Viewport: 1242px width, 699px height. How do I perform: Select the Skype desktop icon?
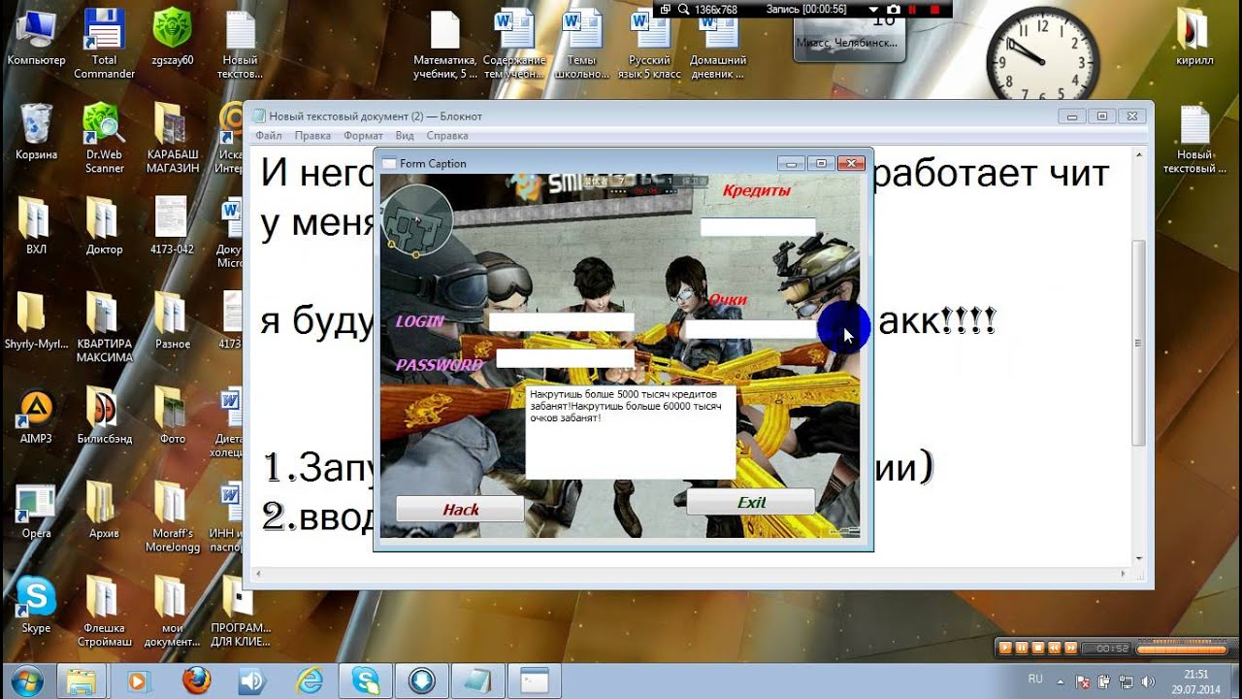36,605
